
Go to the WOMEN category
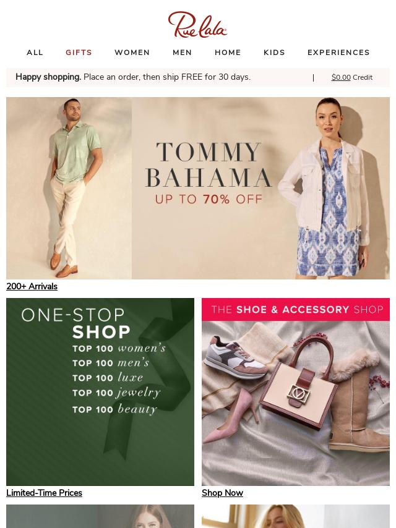[132, 53]
